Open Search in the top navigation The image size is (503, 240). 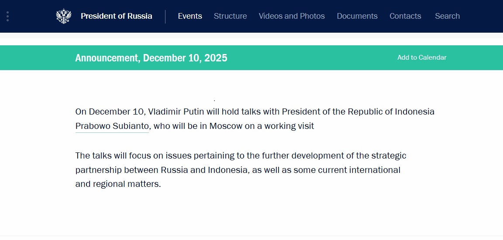447,16
